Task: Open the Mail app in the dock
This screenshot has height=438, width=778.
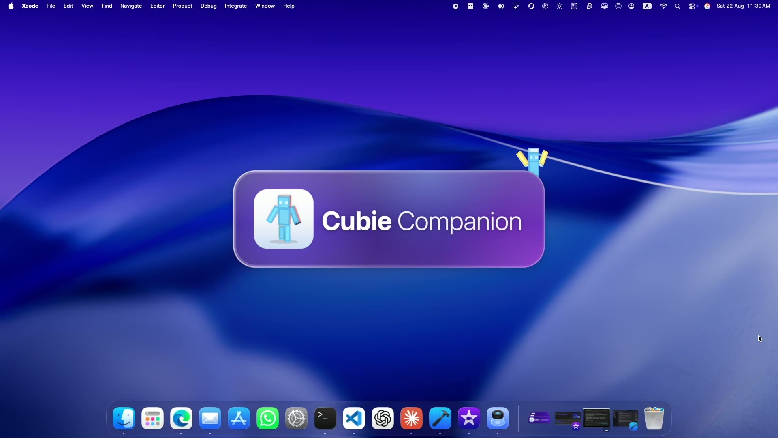Action: (210, 418)
